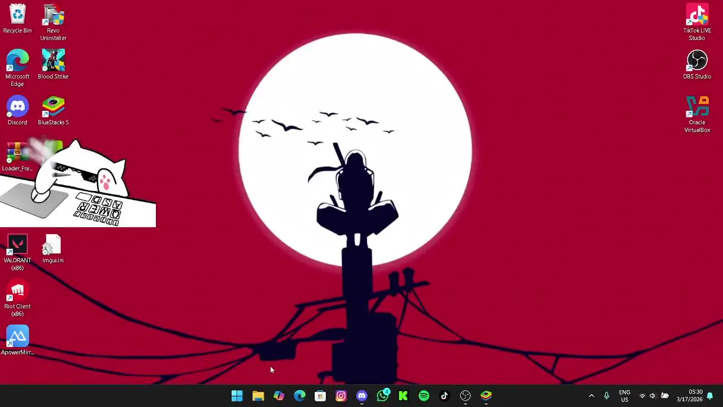Click the battery status tray icon

665,396
